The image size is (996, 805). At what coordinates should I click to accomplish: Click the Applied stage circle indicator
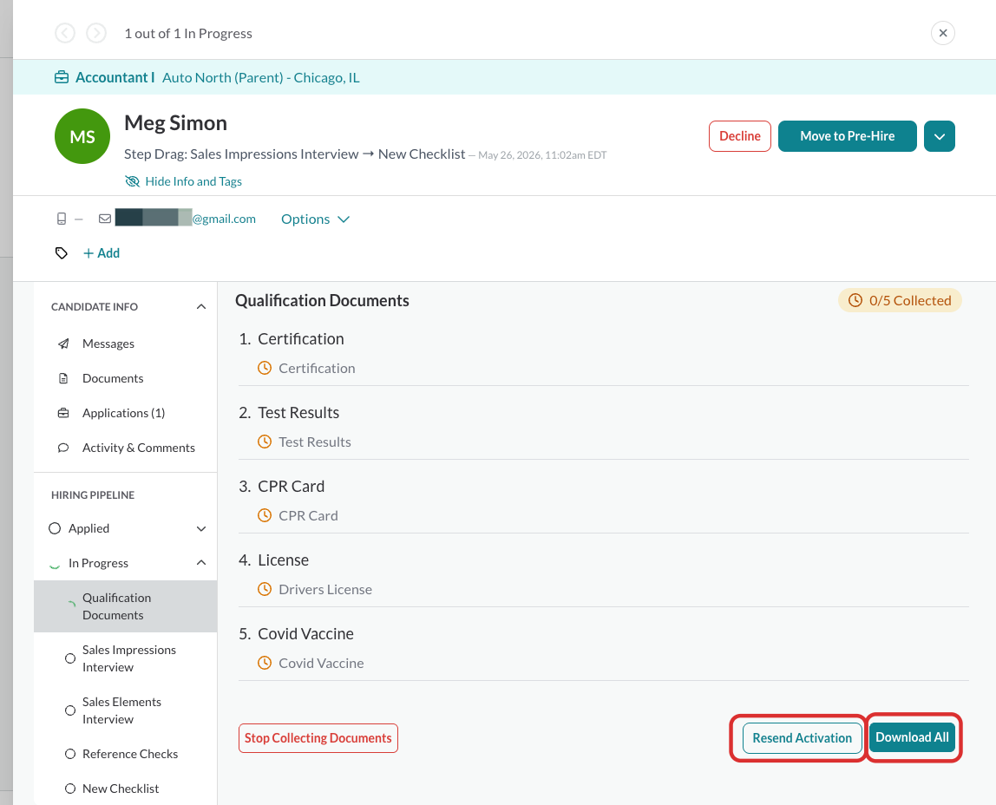pos(55,528)
